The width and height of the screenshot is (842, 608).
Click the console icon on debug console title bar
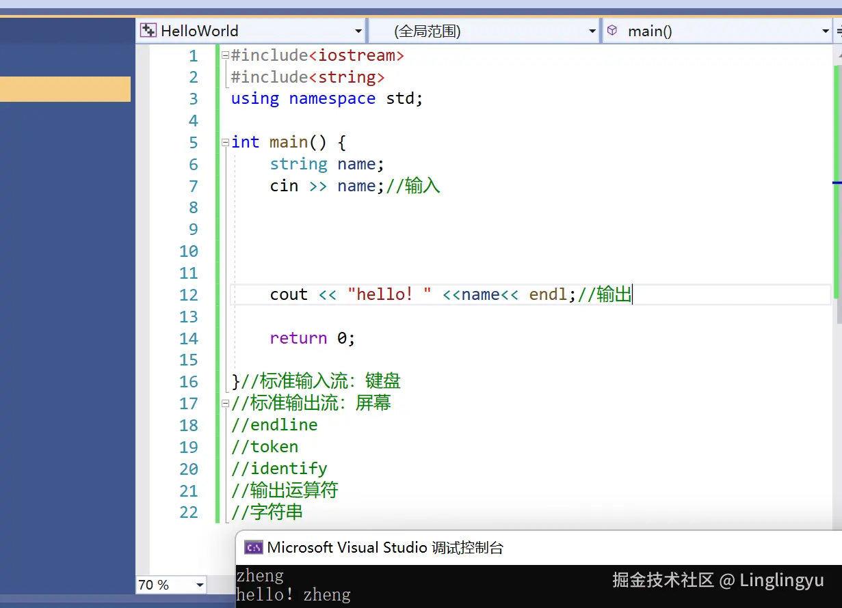point(254,547)
